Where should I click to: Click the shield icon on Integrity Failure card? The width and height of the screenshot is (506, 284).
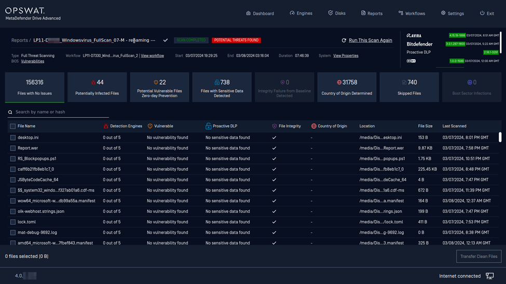(x=282, y=83)
